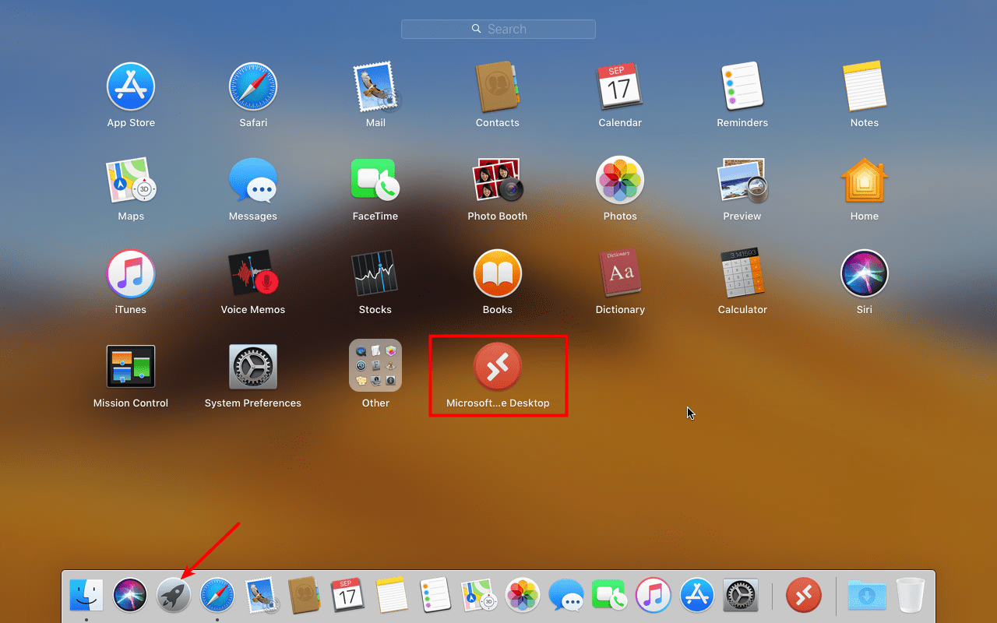Screen dimensions: 997x623
Task: Open Mission Control from Launchpad
Action: pos(131,367)
